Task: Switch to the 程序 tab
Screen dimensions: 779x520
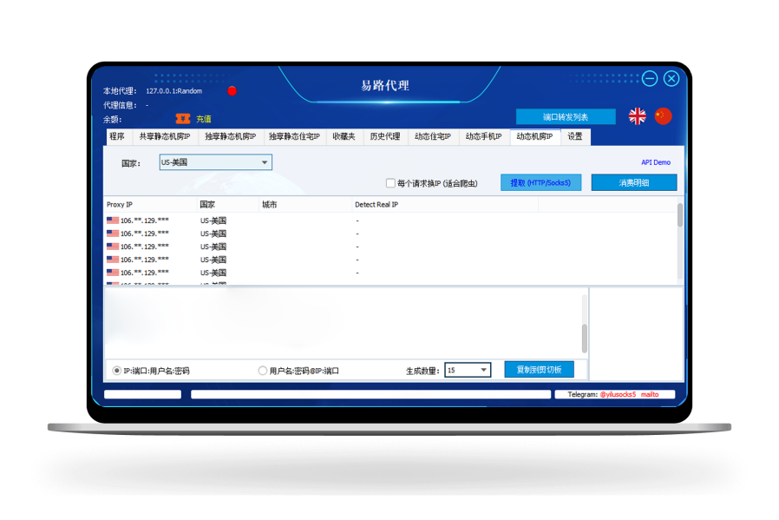Action: tap(117, 136)
